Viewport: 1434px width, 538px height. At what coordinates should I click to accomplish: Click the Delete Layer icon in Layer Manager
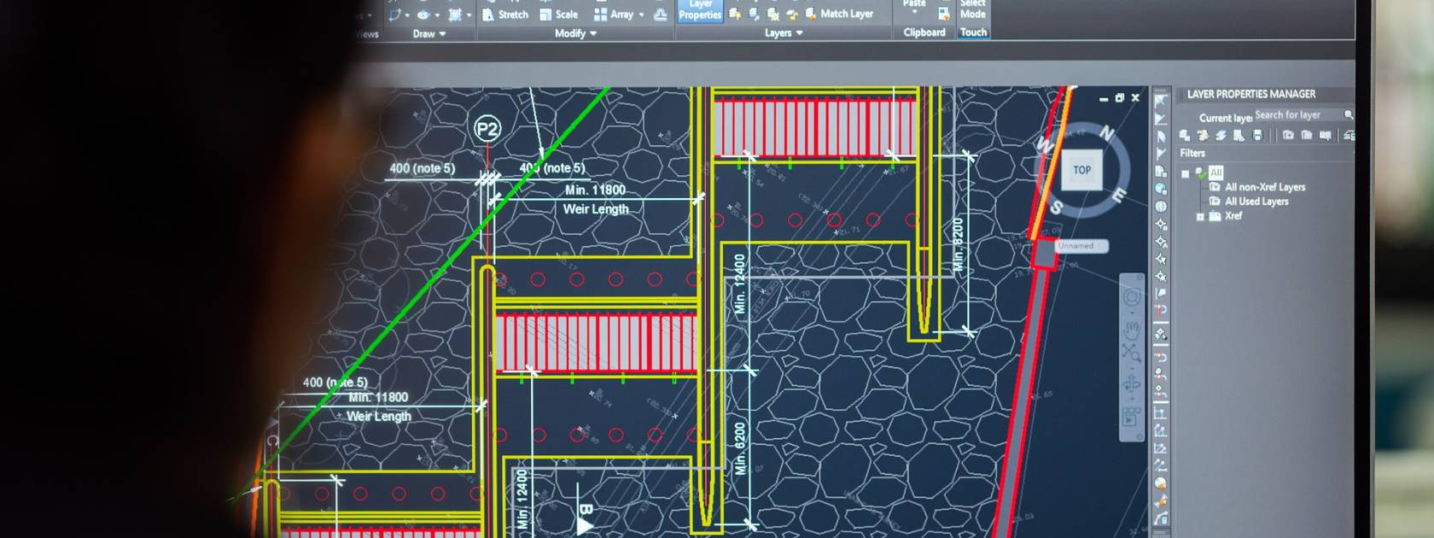coord(1221,135)
